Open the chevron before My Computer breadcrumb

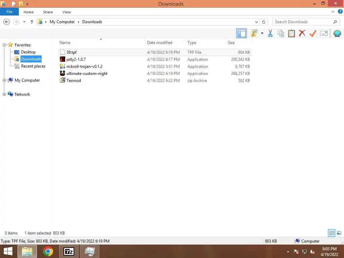coord(46,22)
